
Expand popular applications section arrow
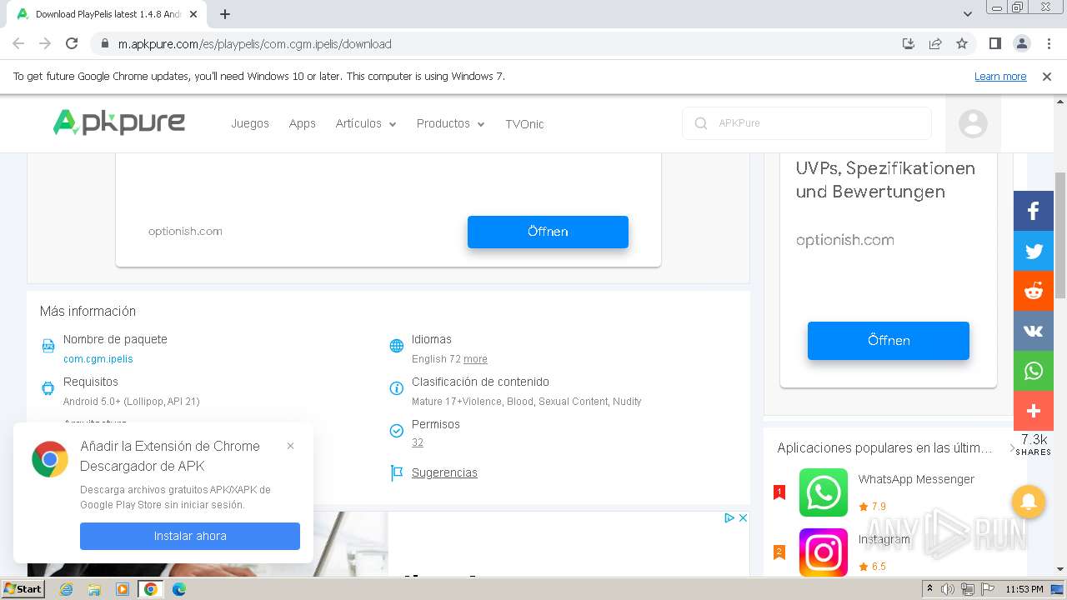point(1012,448)
